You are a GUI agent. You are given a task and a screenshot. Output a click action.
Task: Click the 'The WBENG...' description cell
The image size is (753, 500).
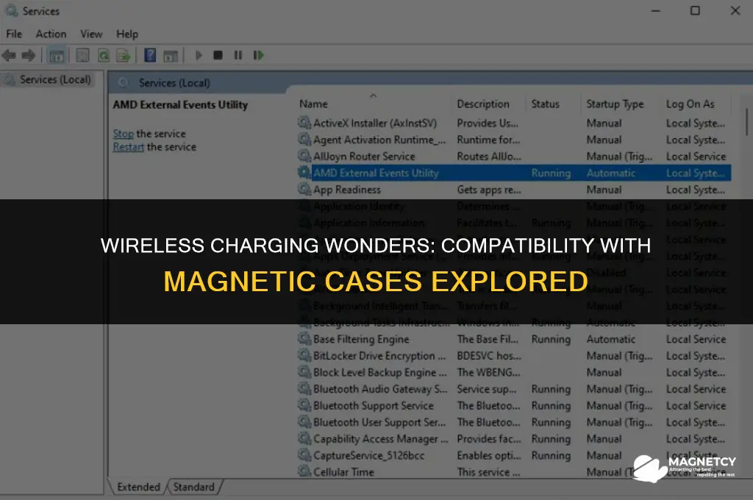click(488, 372)
